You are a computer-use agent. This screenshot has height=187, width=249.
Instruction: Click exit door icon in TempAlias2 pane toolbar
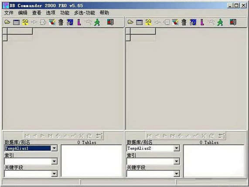click(233, 22)
